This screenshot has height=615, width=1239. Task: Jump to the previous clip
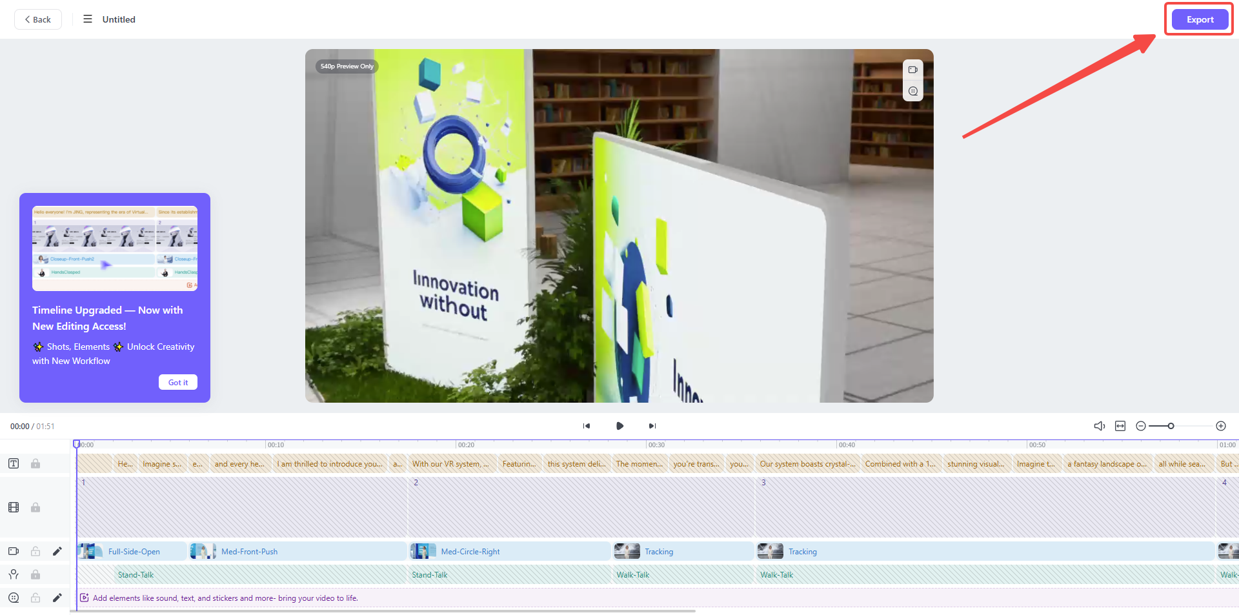pos(587,426)
